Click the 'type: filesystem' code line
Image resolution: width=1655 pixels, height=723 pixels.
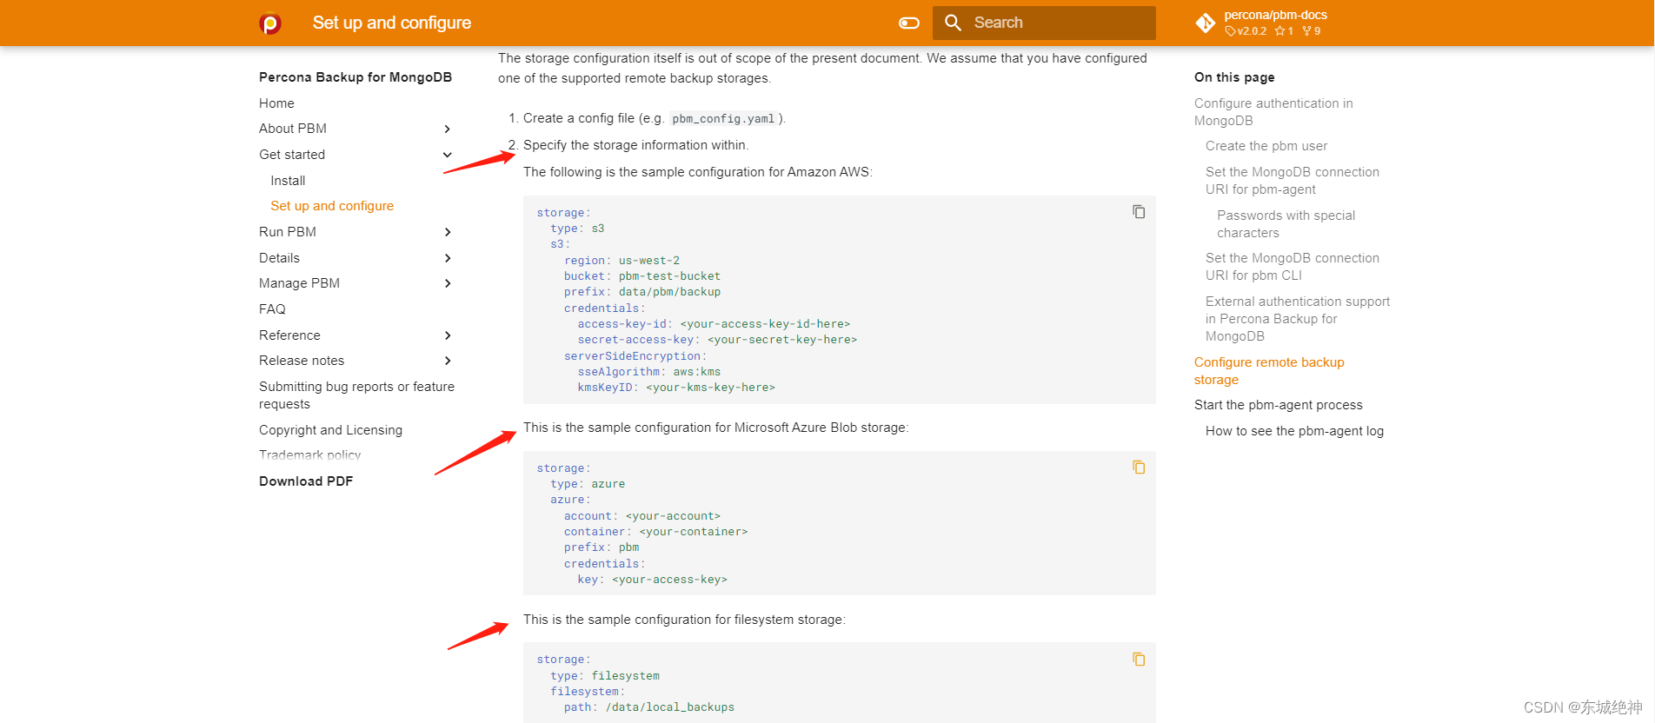(605, 676)
